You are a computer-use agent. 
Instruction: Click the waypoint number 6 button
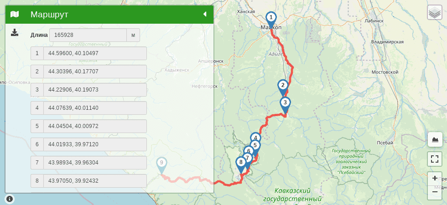click(x=37, y=144)
